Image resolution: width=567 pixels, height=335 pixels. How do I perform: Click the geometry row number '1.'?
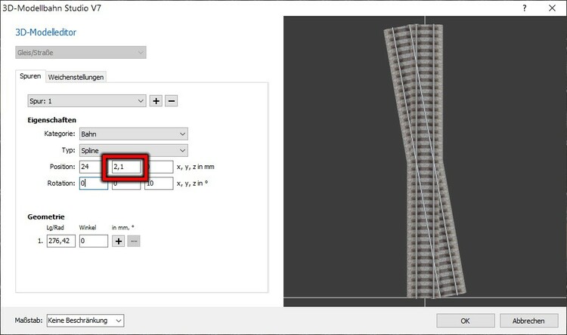tap(41, 241)
